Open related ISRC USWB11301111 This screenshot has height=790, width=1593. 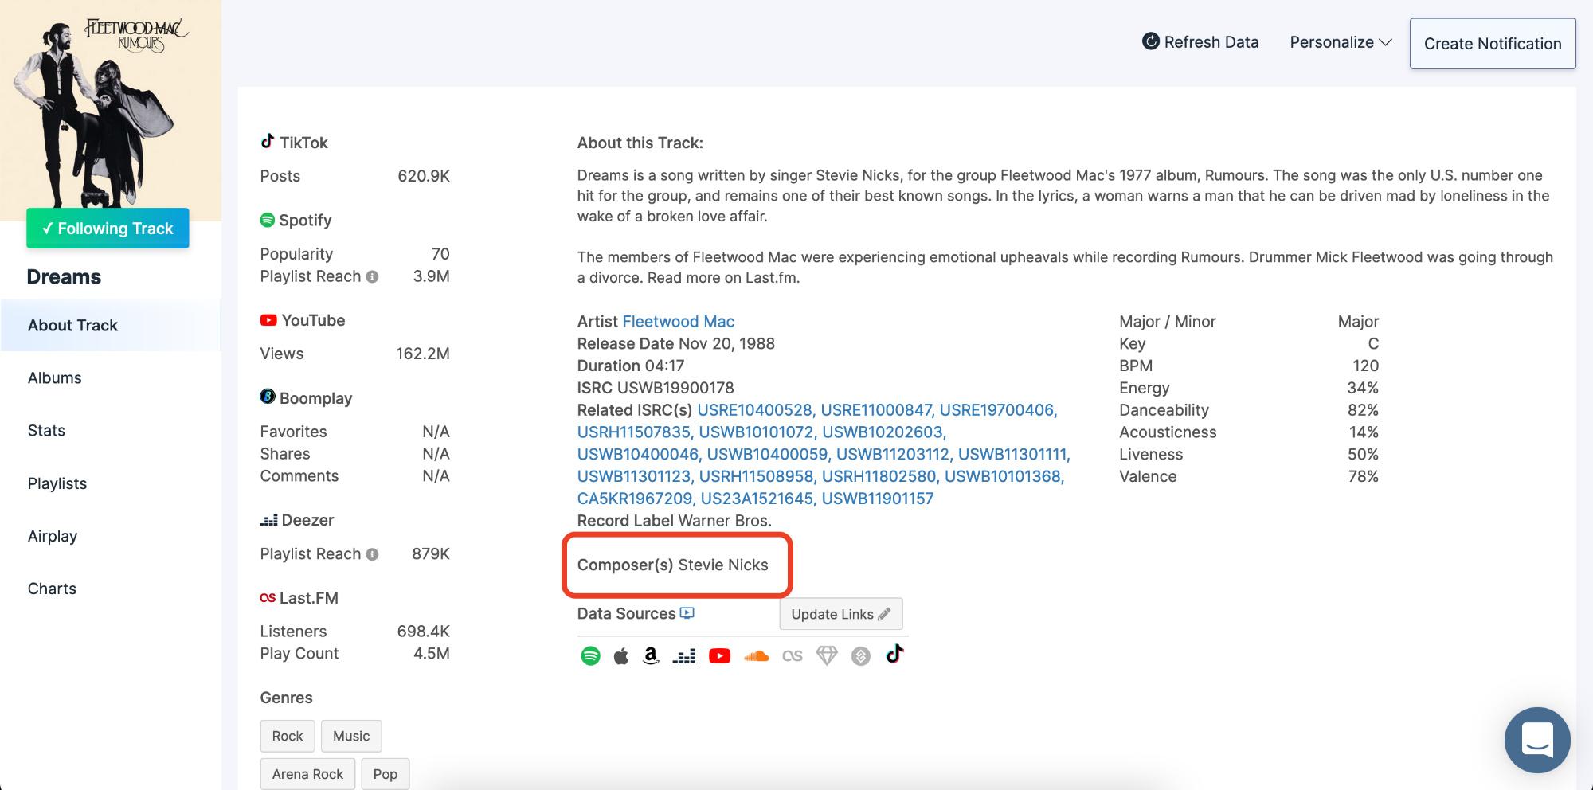(1012, 454)
